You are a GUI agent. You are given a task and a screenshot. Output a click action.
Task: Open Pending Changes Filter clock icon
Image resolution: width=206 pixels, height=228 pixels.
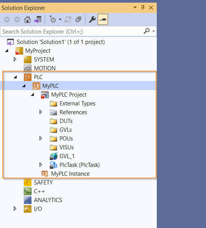(52, 19)
